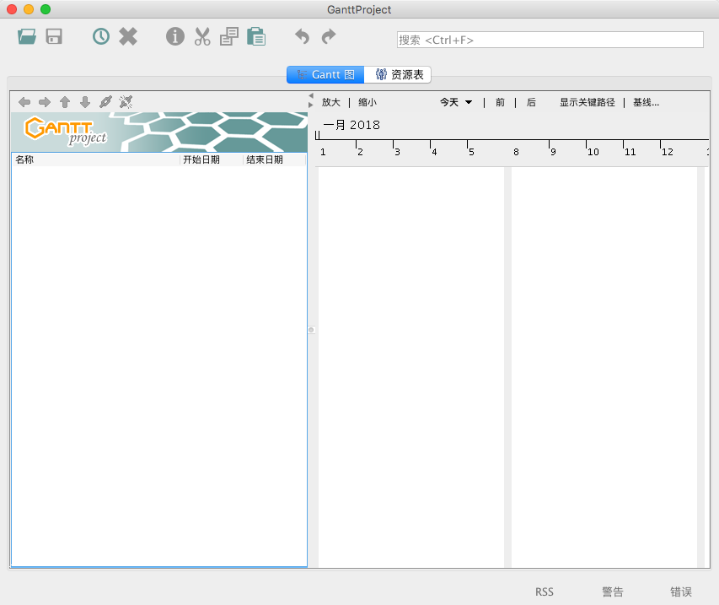This screenshot has width=719, height=605.
Task: Open the 今天 dropdown arrow
Action: click(x=469, y=102)
